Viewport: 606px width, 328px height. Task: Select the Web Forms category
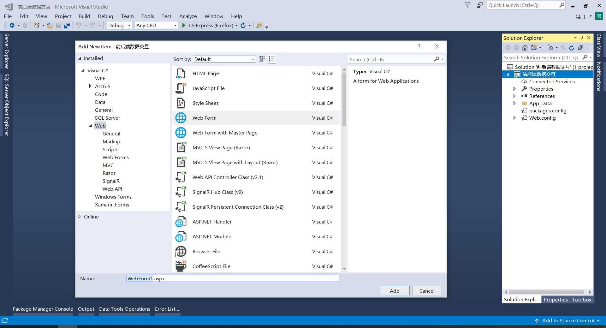point(116,157)
